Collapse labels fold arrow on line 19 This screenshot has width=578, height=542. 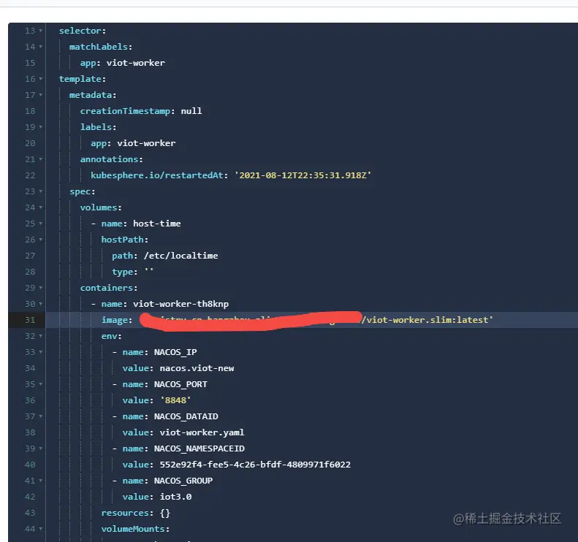pos(40,127)
